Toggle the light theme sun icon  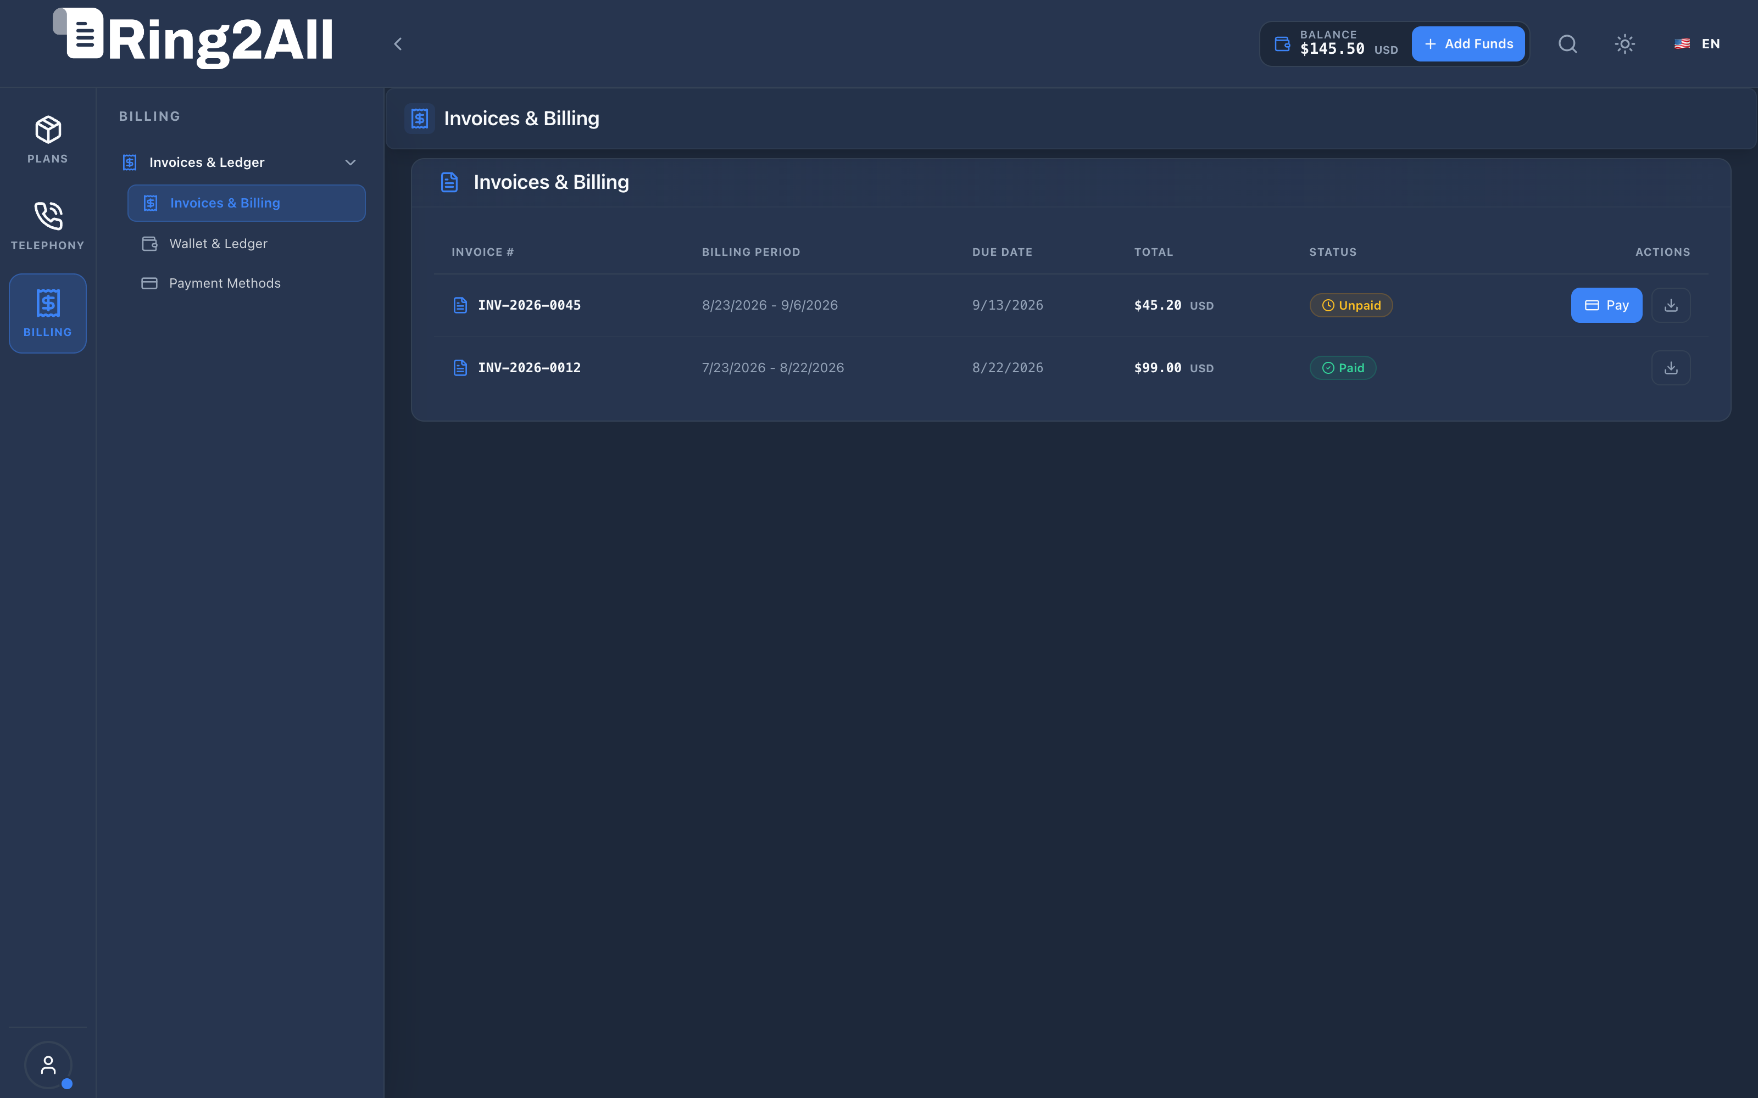point(1625,44)
